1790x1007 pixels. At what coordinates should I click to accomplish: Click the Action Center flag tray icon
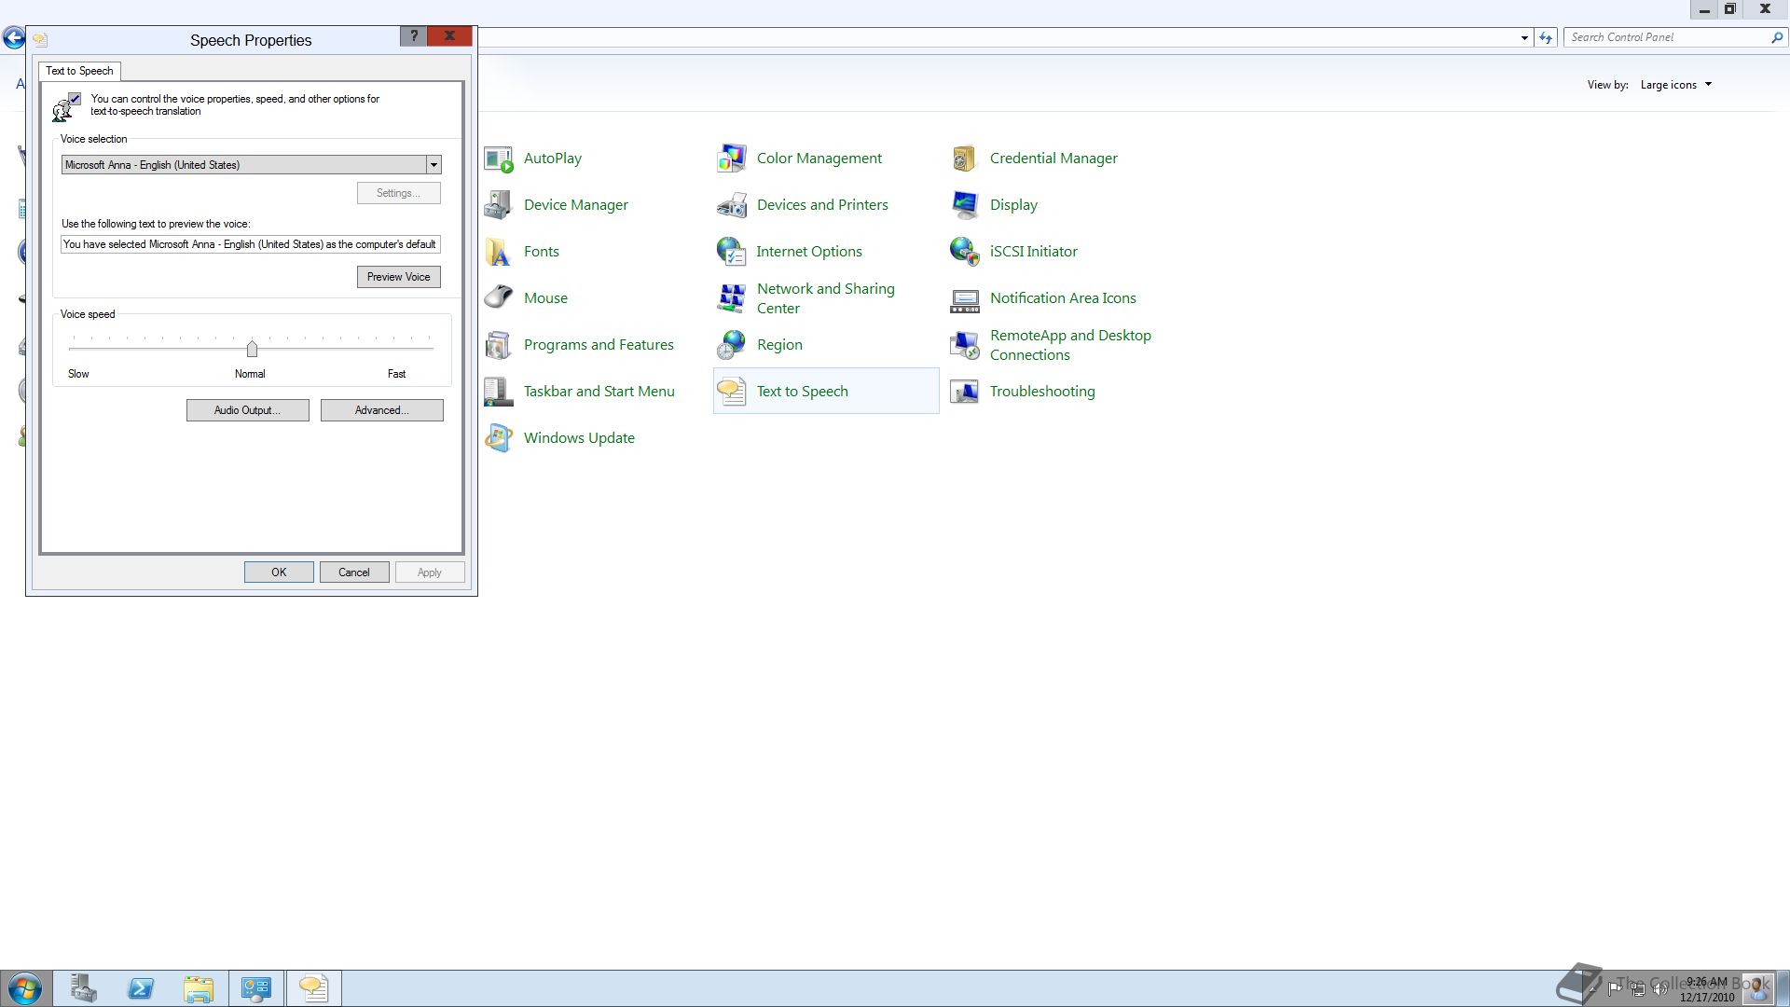click(1615, 989)
